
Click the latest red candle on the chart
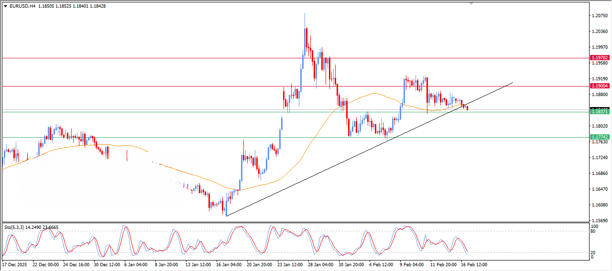(467, 108)
